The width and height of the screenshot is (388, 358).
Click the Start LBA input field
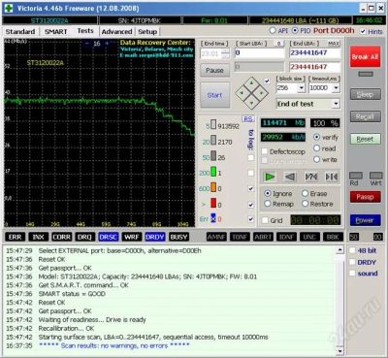tap(259, 53)
